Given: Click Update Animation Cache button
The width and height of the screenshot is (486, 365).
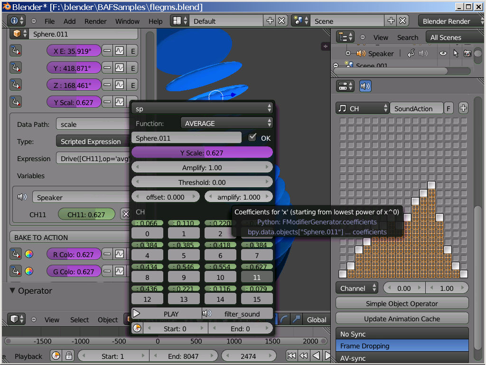Looking at the screenshot, I should pos(402,318).
